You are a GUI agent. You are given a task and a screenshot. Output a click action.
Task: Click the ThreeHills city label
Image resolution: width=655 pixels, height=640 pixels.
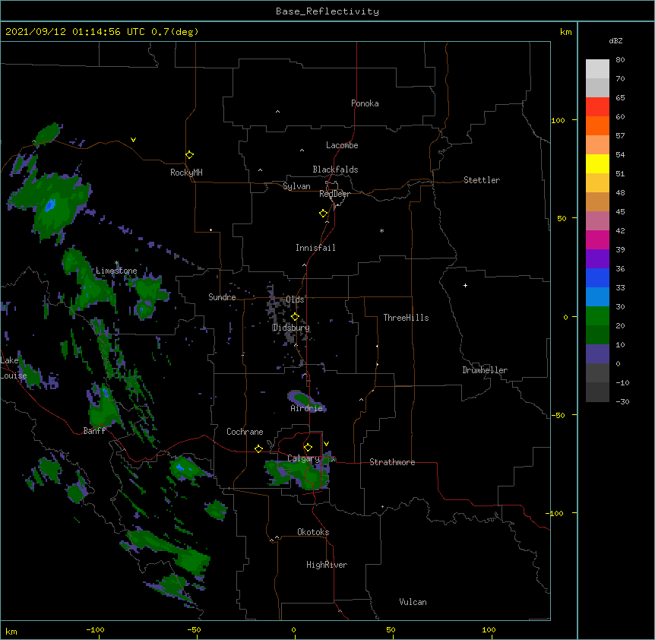[406, 318]
